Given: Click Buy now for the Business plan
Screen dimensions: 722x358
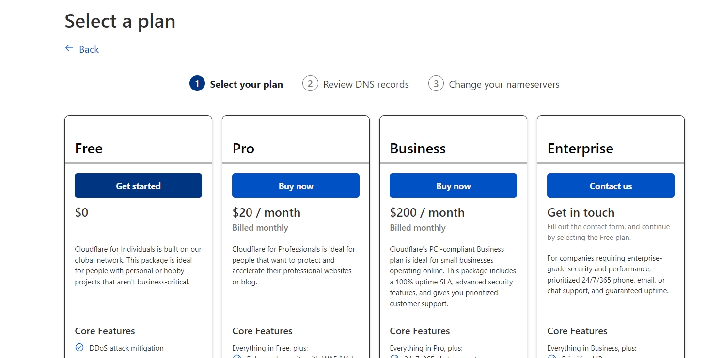Looking at the screenshot, I should [453, 186].
